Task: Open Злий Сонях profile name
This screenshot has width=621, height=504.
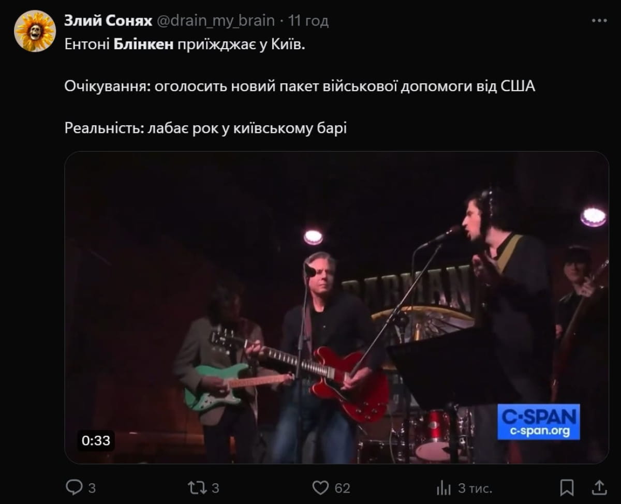Action: (108, 21)
